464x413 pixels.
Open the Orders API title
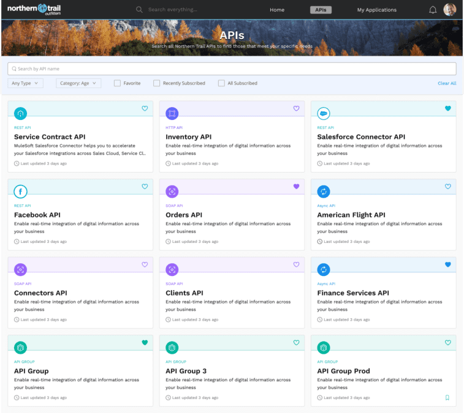pos(184,215)
